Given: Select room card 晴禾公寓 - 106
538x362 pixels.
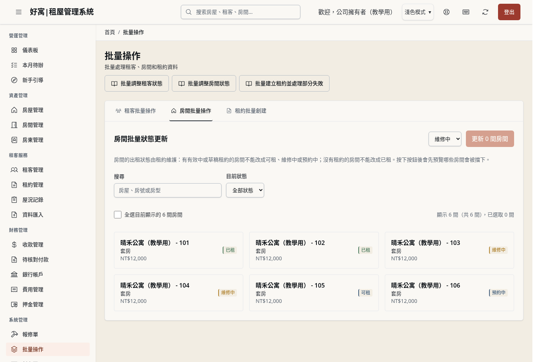Looking at the screenshot, I should 449,293.
